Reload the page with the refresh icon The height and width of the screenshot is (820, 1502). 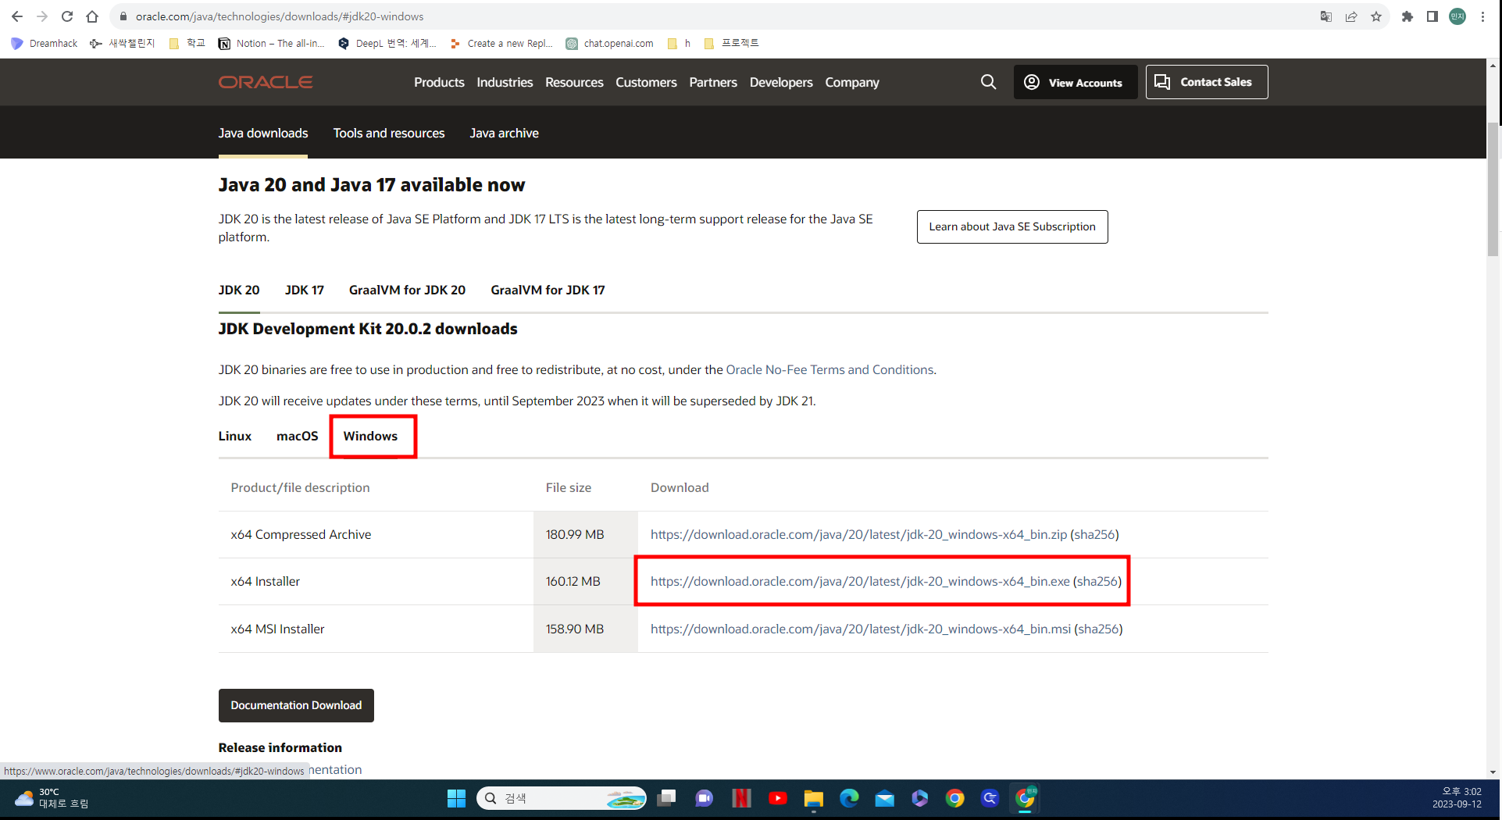pyautogui.click(x=67, y=16)
